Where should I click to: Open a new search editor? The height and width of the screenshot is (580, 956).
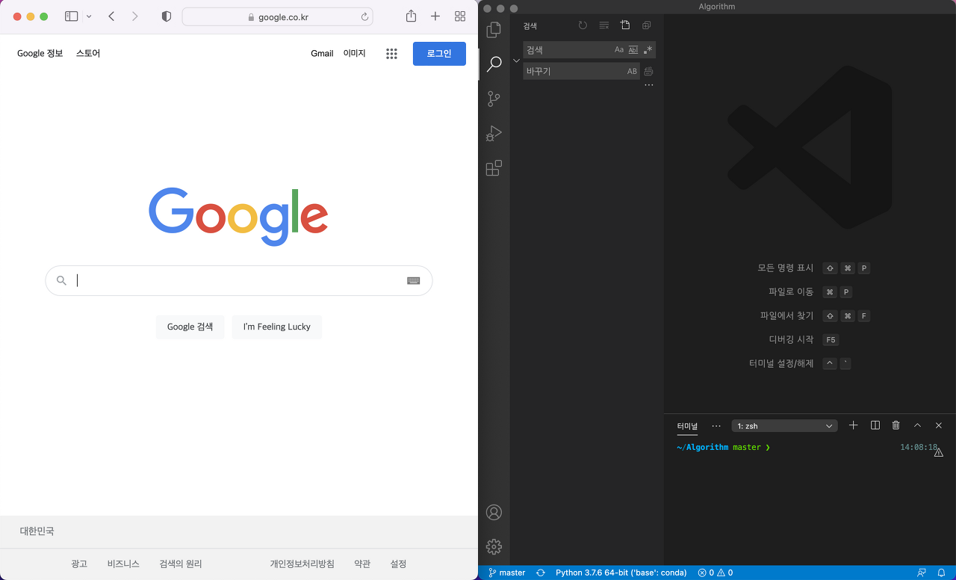(625, 25)
